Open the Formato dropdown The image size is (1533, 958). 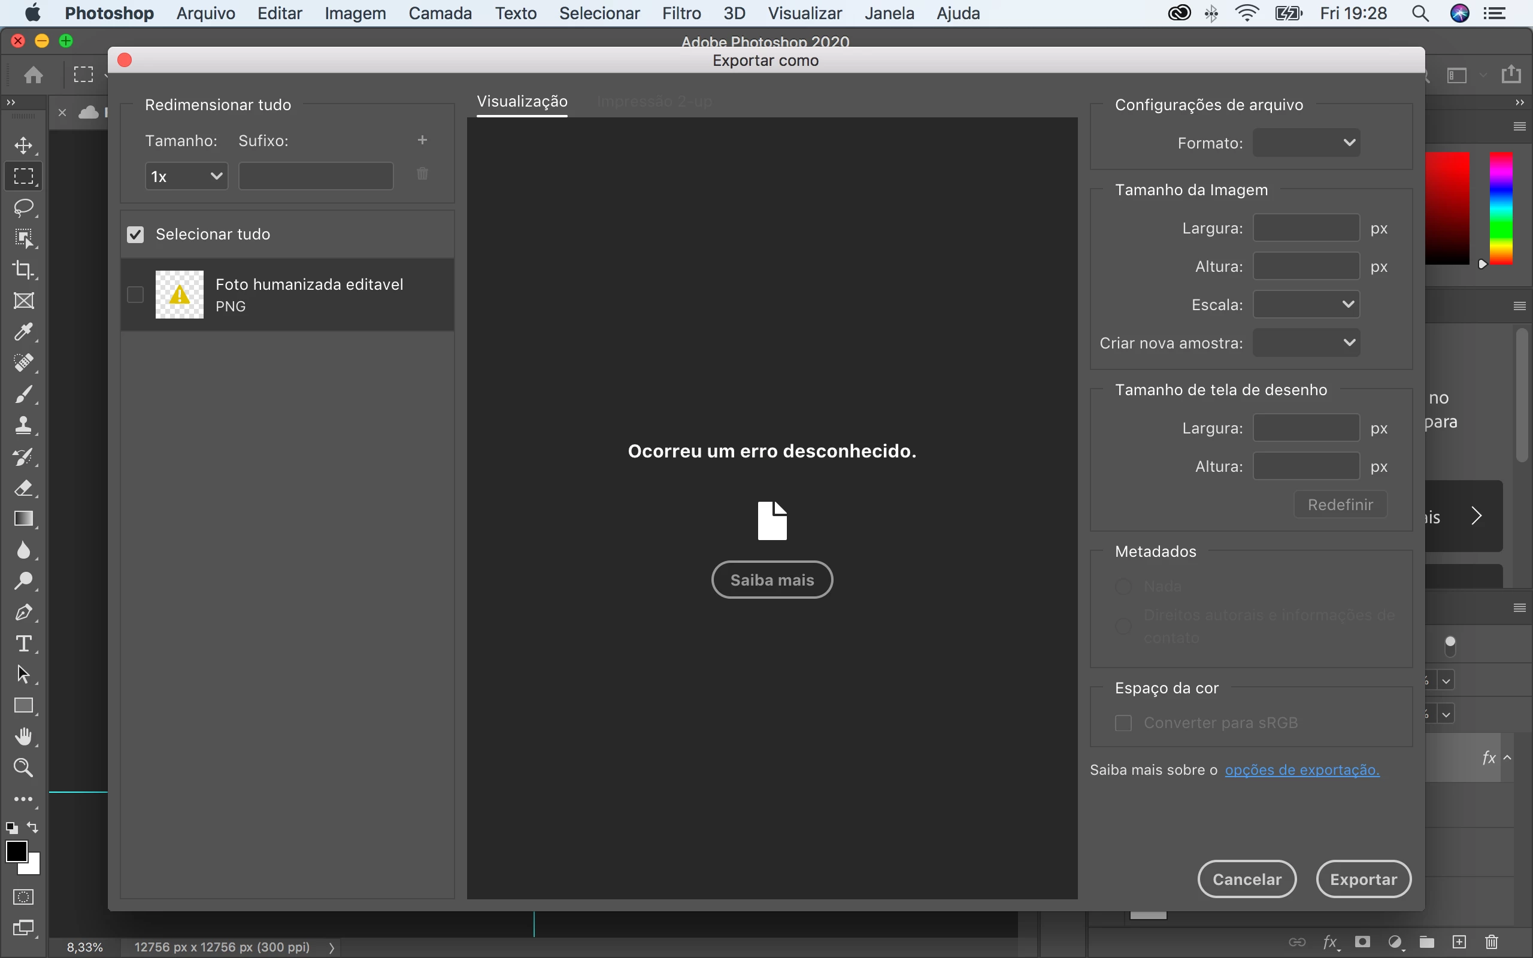point(1306,143)
